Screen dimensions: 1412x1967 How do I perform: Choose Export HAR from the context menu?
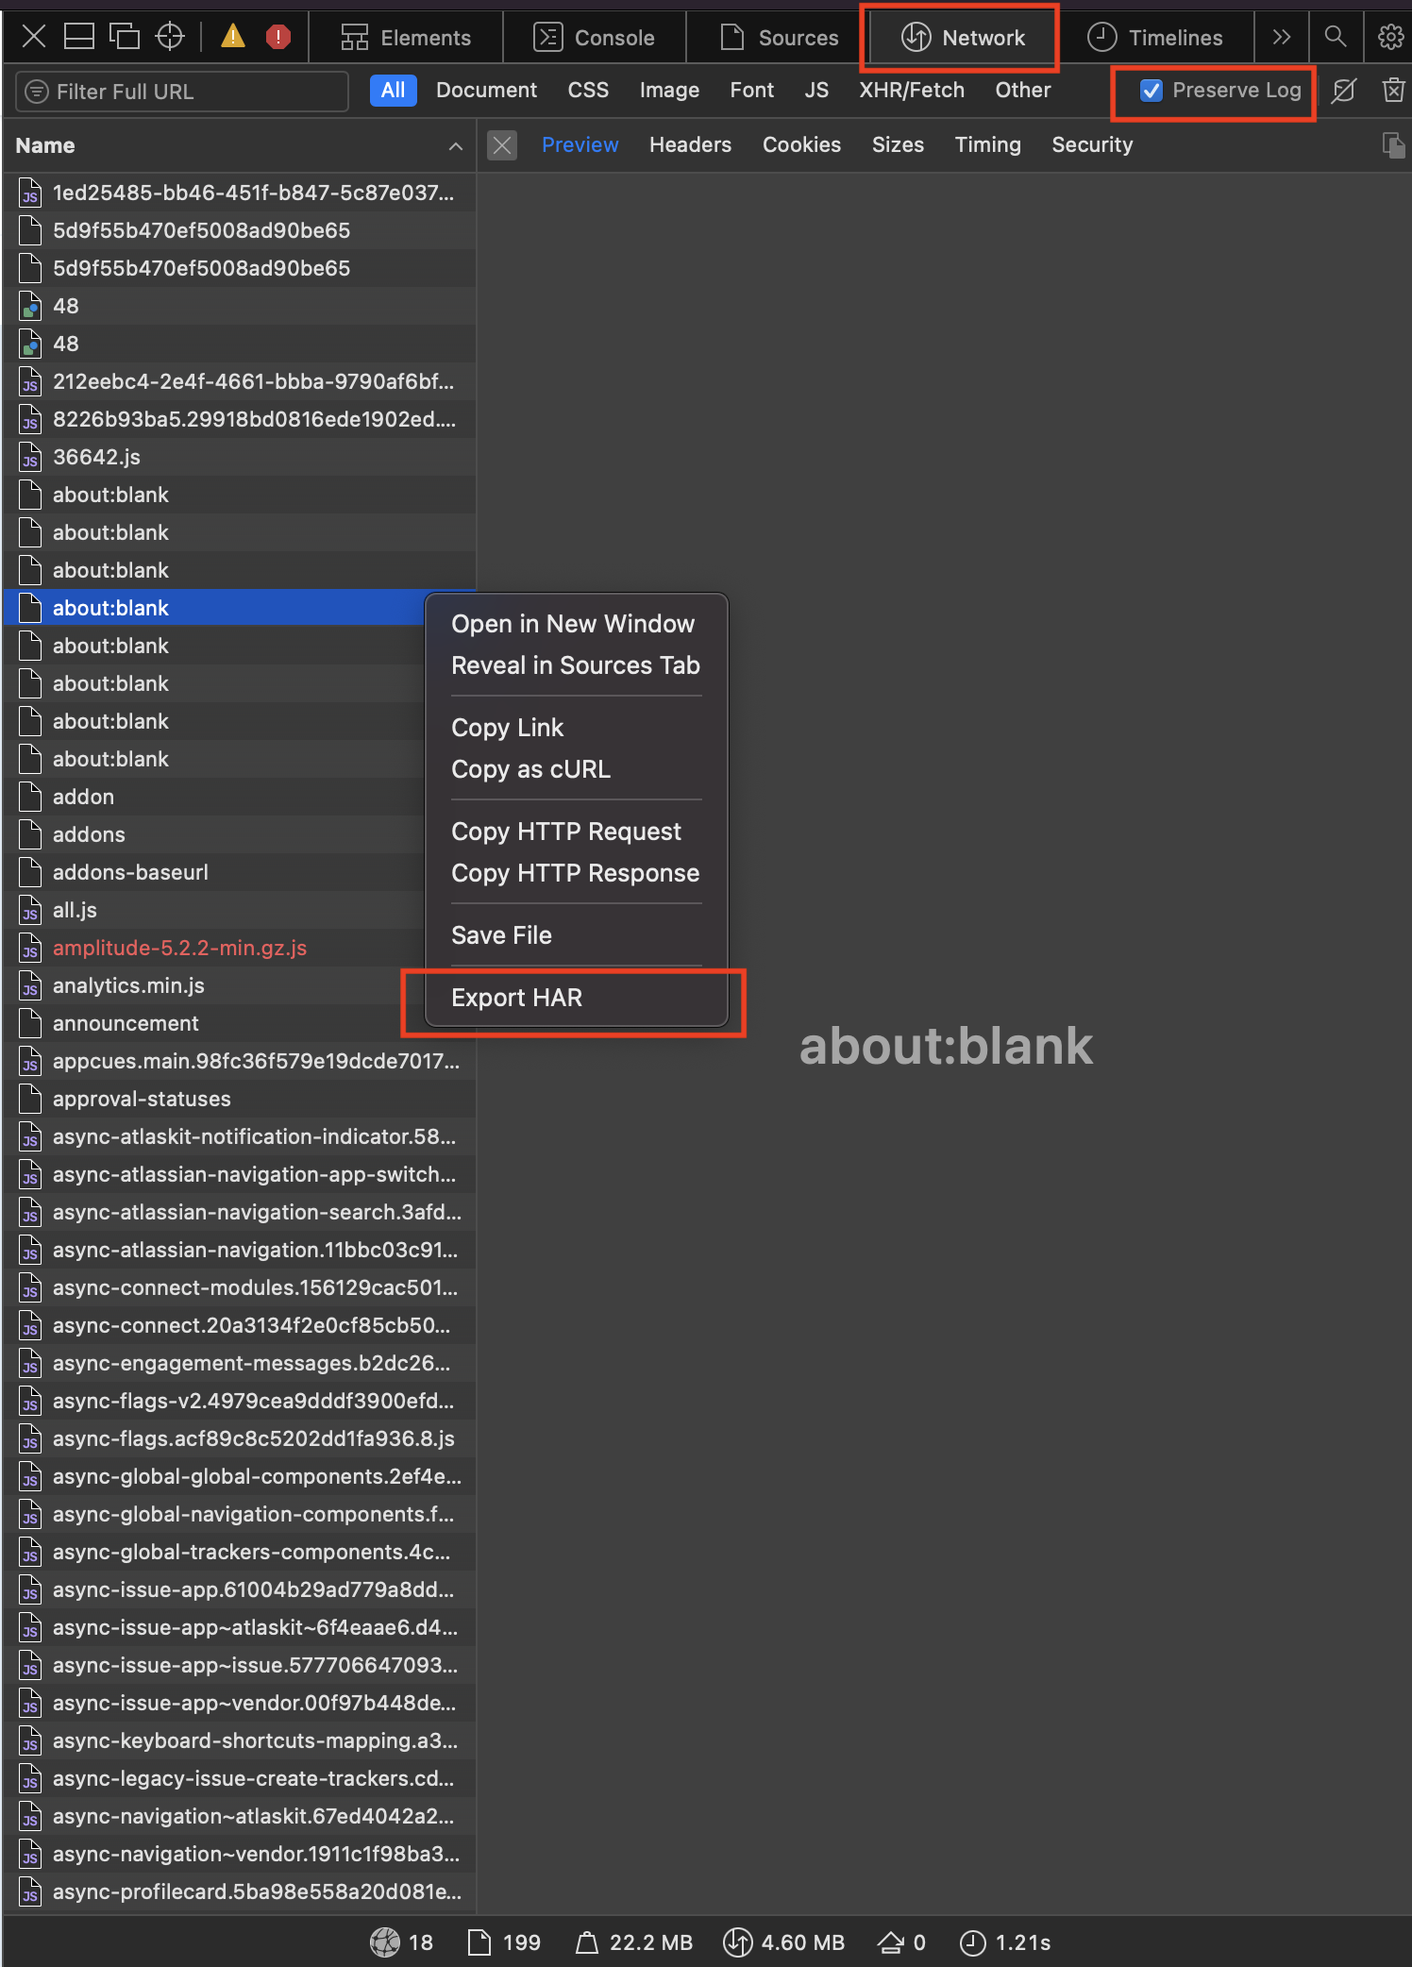pos(516,998)
